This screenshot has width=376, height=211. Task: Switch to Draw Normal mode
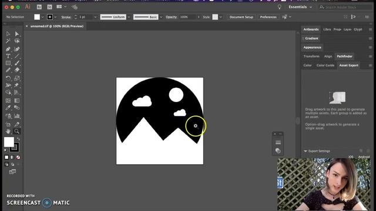click(6, 164)
